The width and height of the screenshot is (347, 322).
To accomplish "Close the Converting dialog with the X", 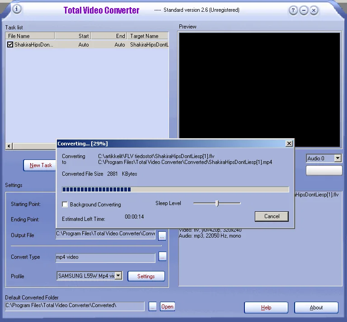I will tap(289, 144).
